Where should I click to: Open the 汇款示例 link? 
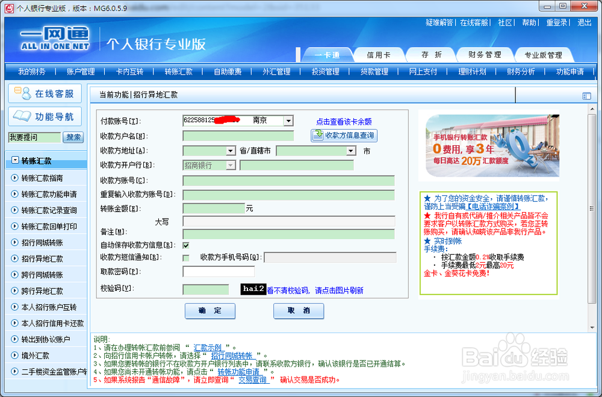(208, 348)
